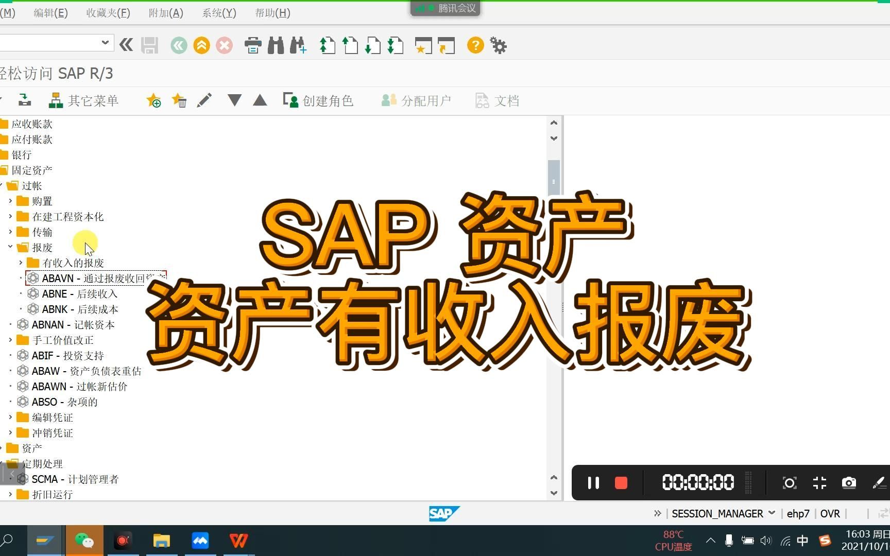Collapse the 报废 folder
Viewport: 890px width, 556px height.
pyautogui.click(x=10, y=247)
